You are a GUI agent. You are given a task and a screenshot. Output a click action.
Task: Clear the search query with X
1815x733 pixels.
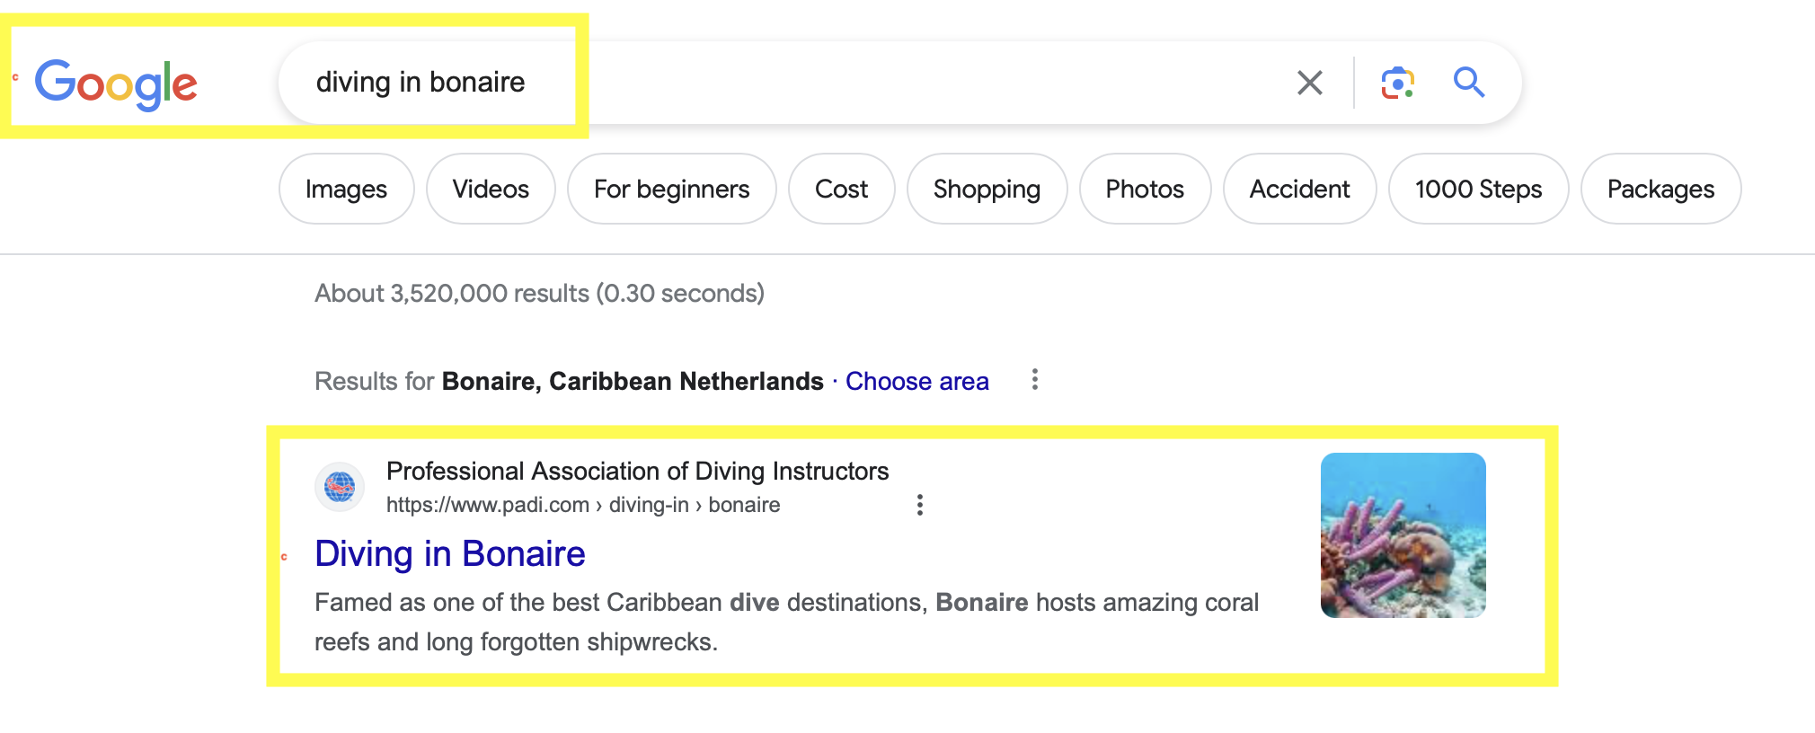tap(1310, 83)
